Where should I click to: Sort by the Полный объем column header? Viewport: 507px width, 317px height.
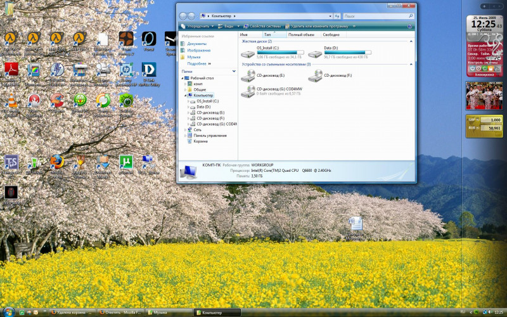(304, 35)
